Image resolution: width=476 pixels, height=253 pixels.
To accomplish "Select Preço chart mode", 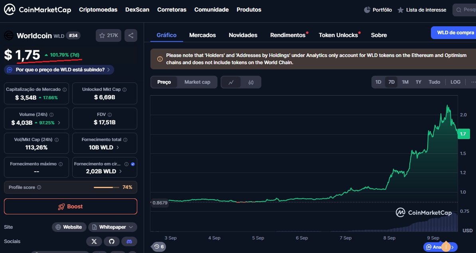I will 164,82.
